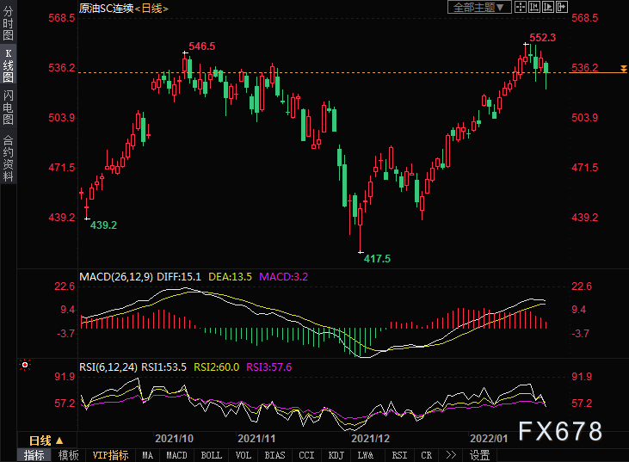The image size is (629, 462).
Task: Click the shrink chart axis icon
Action: pos(534,7)
